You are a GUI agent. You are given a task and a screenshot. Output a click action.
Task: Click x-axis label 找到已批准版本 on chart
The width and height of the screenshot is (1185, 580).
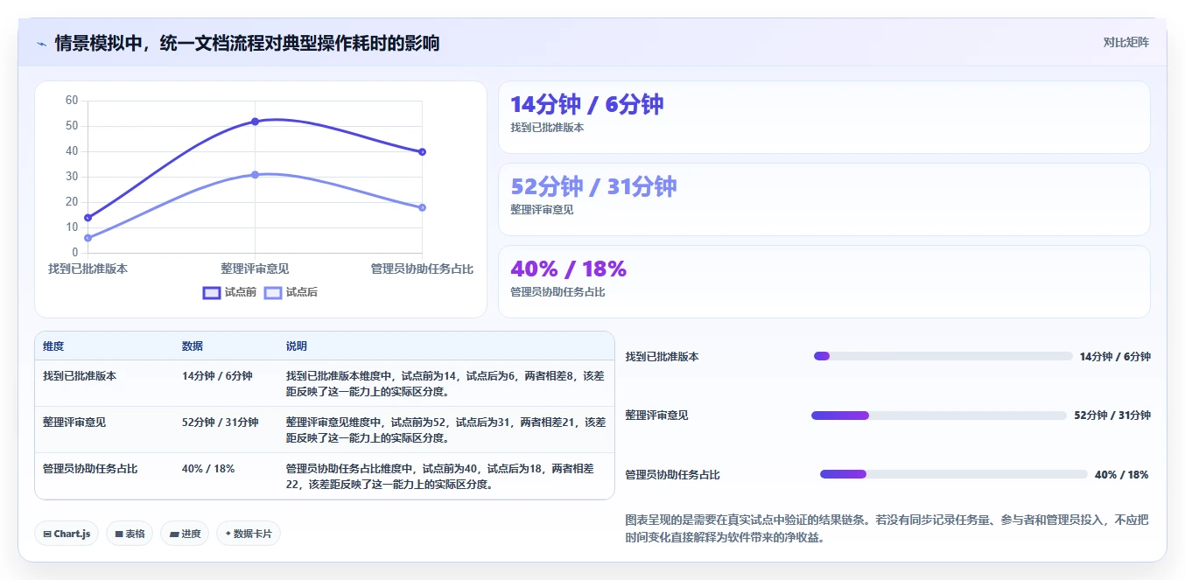[88, 269]
